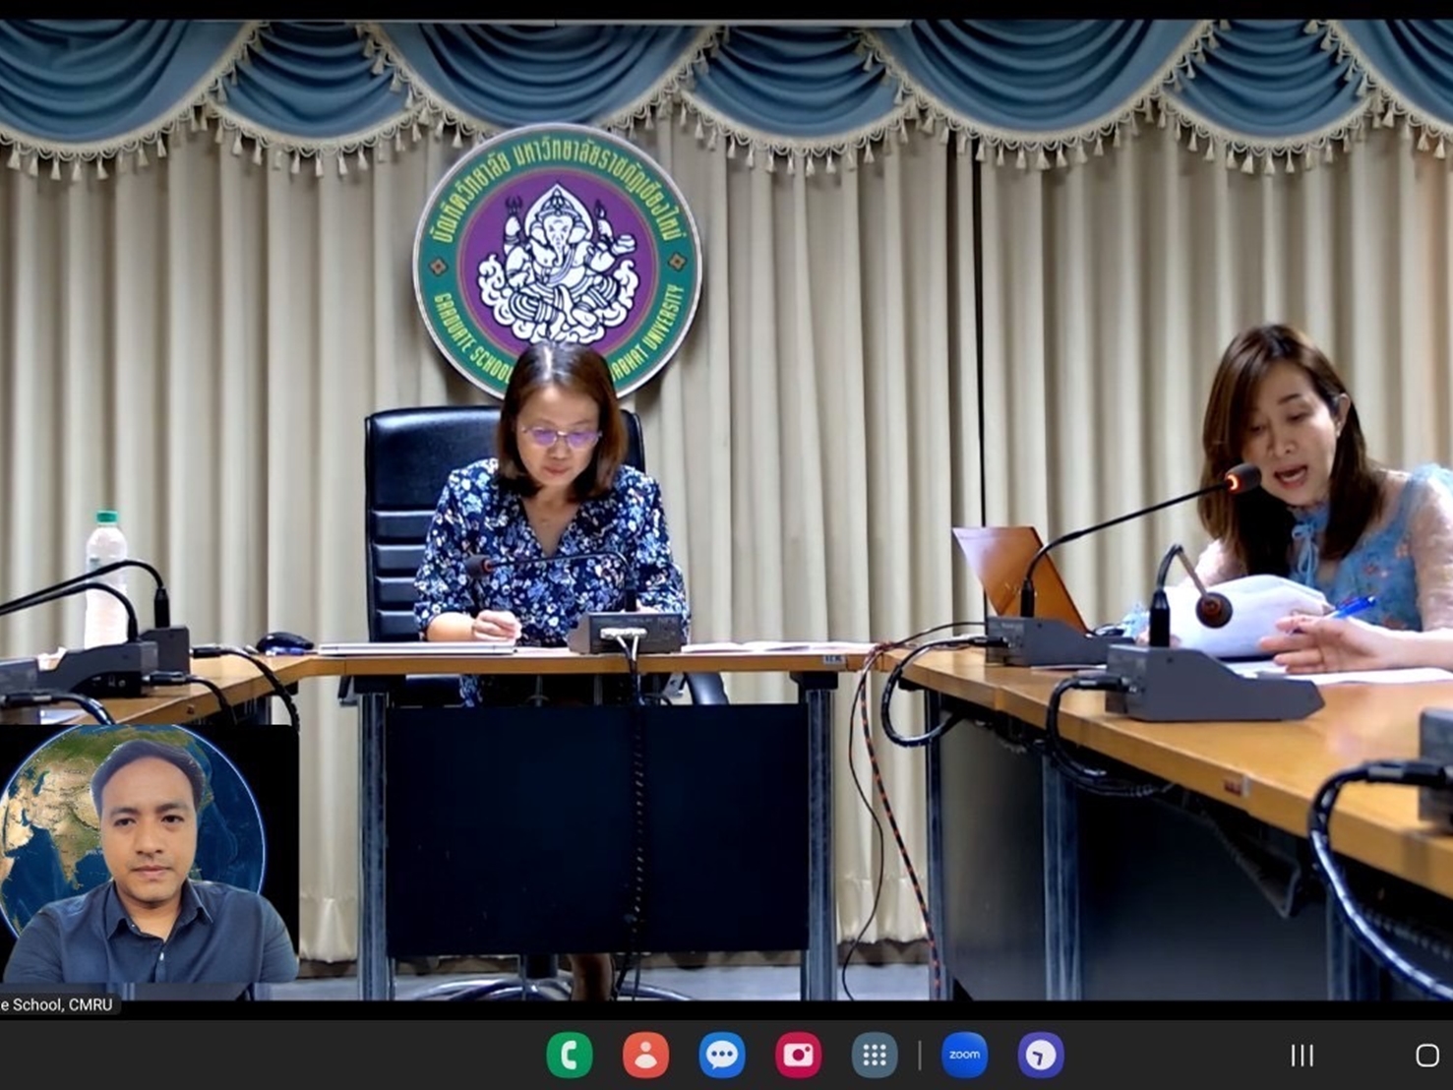This screenshot has width=1453, height=1090.
Task: Tap the 'School, CMRU' participant name label
Action: tap(57, 1004)
